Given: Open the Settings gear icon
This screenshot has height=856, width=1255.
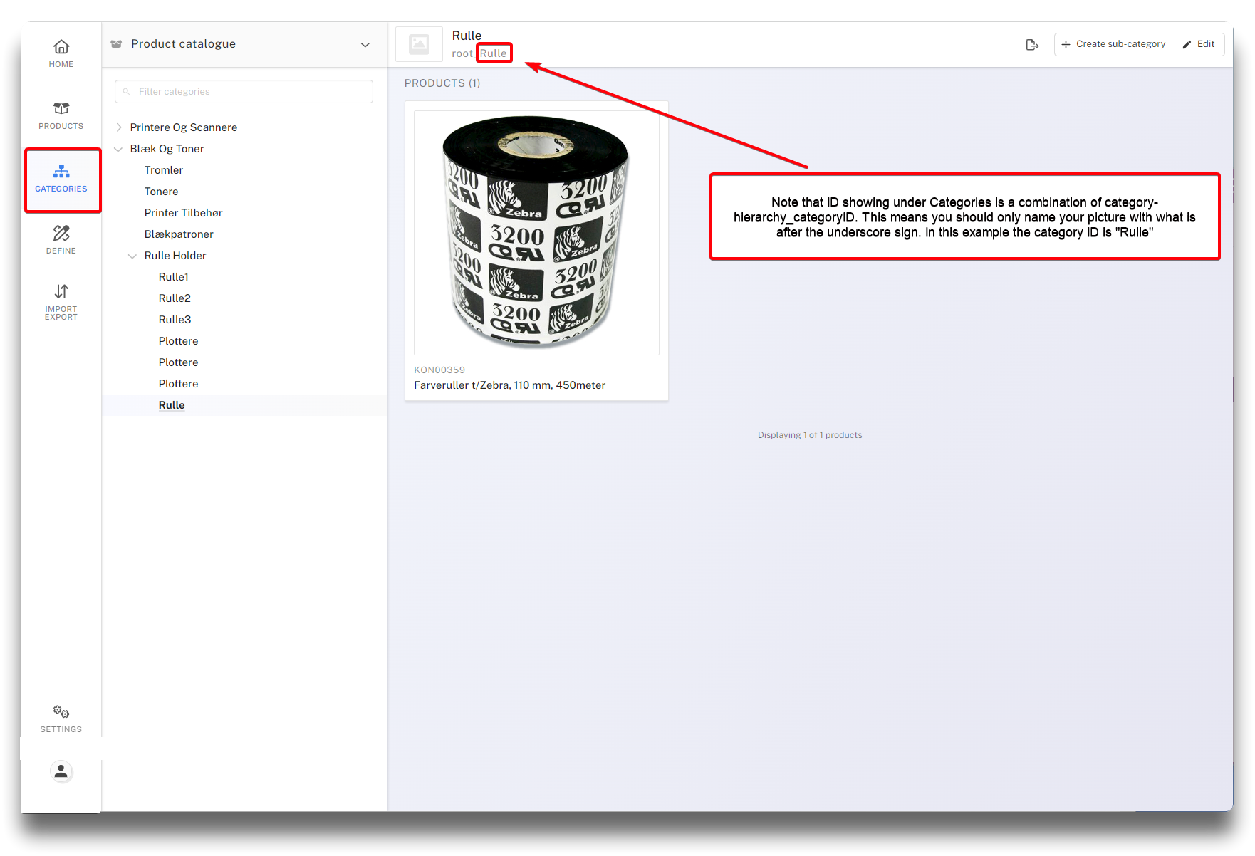Looking at the screenshot, I should [x=61, y=712].
